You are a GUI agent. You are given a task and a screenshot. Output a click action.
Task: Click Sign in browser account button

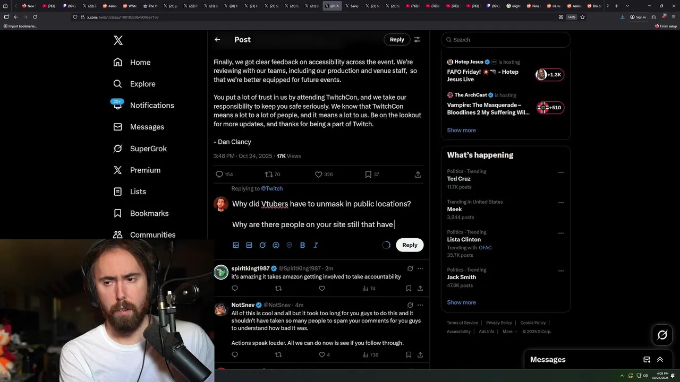point(637,17)
